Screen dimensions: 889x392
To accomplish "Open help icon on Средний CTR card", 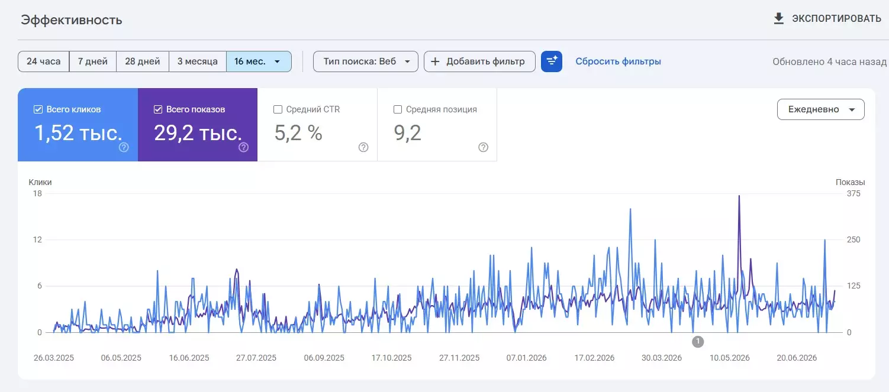I will (x=363, y=147).
